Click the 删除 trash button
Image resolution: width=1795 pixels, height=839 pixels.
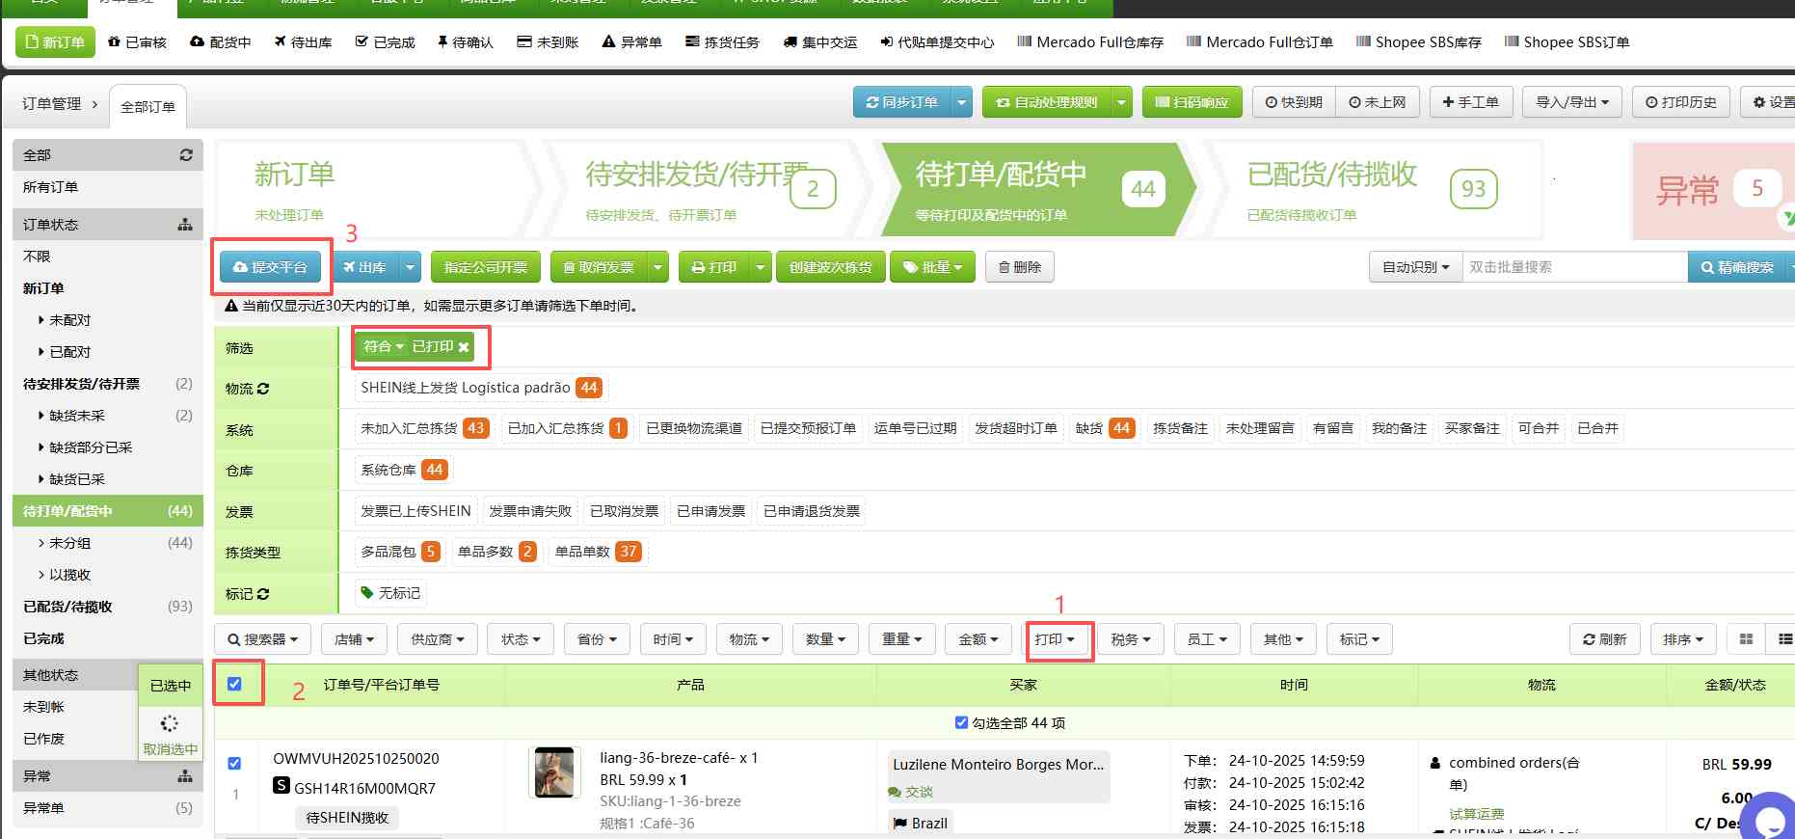point(1019,267)
